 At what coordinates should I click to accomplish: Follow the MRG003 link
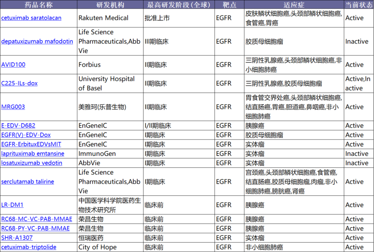[x=13, y=107]
